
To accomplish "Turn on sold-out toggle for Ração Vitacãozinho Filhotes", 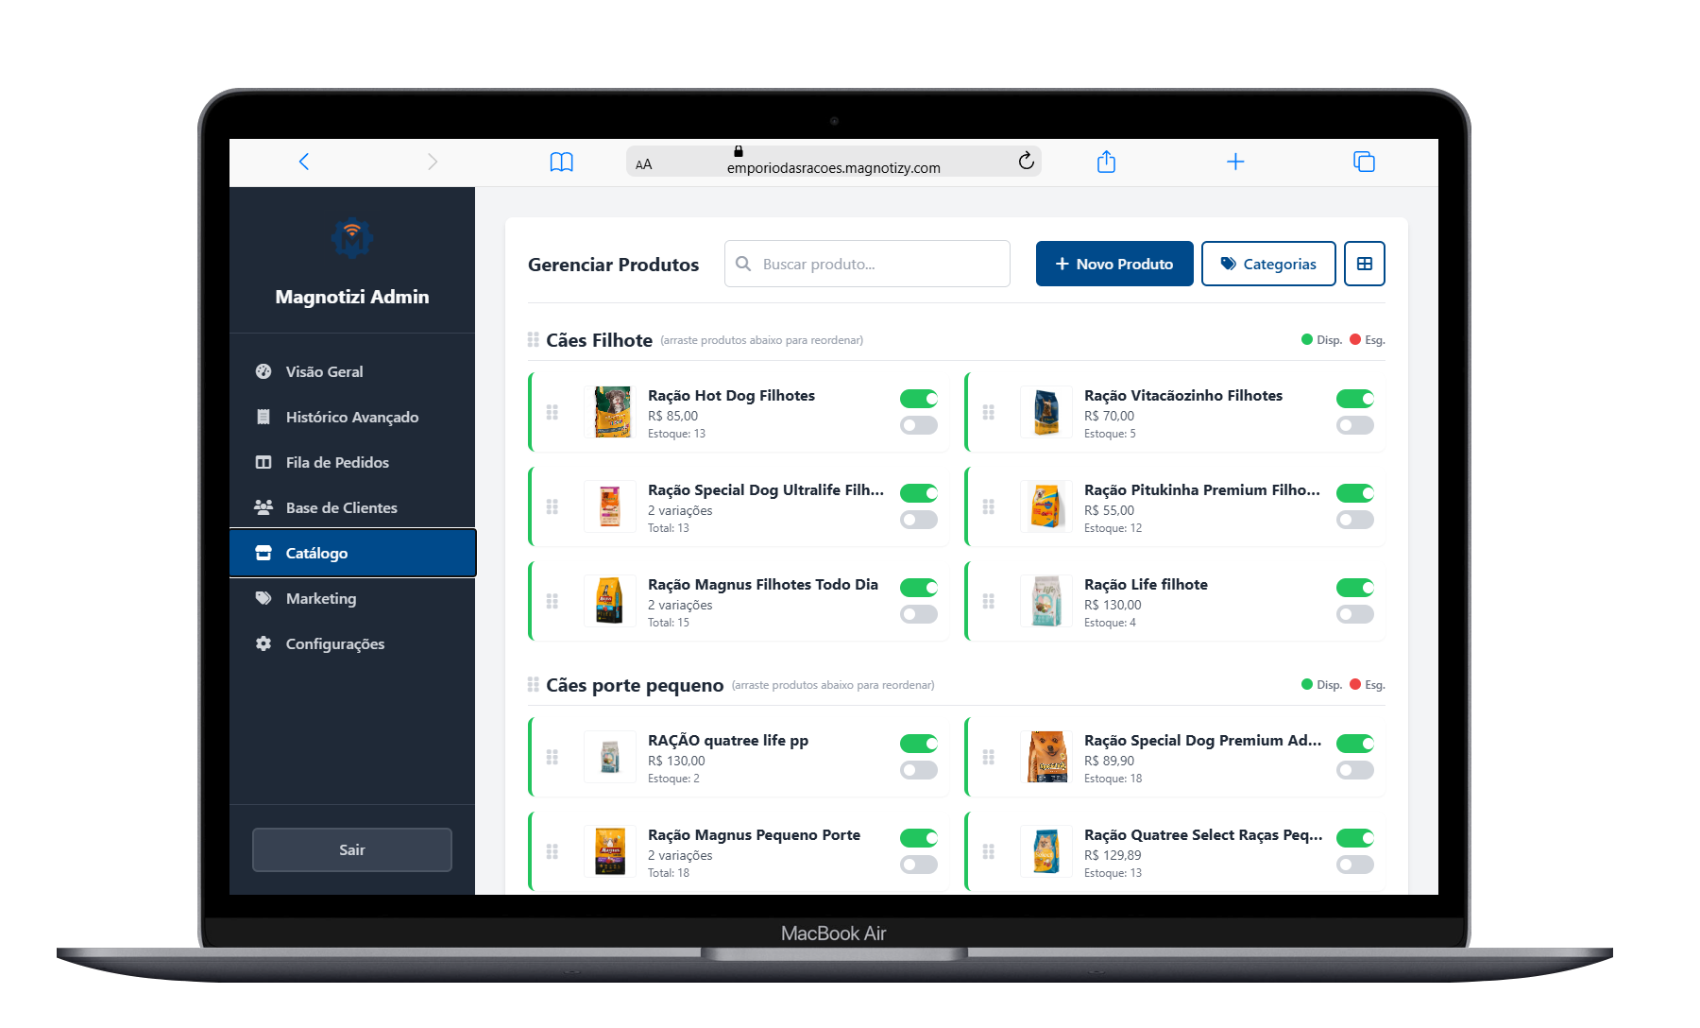I will (x=1355, y=425).
